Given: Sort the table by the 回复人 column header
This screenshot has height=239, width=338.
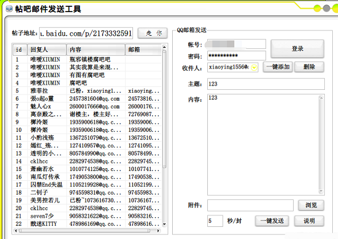Looking at the screenshot, I should [47, 50].
